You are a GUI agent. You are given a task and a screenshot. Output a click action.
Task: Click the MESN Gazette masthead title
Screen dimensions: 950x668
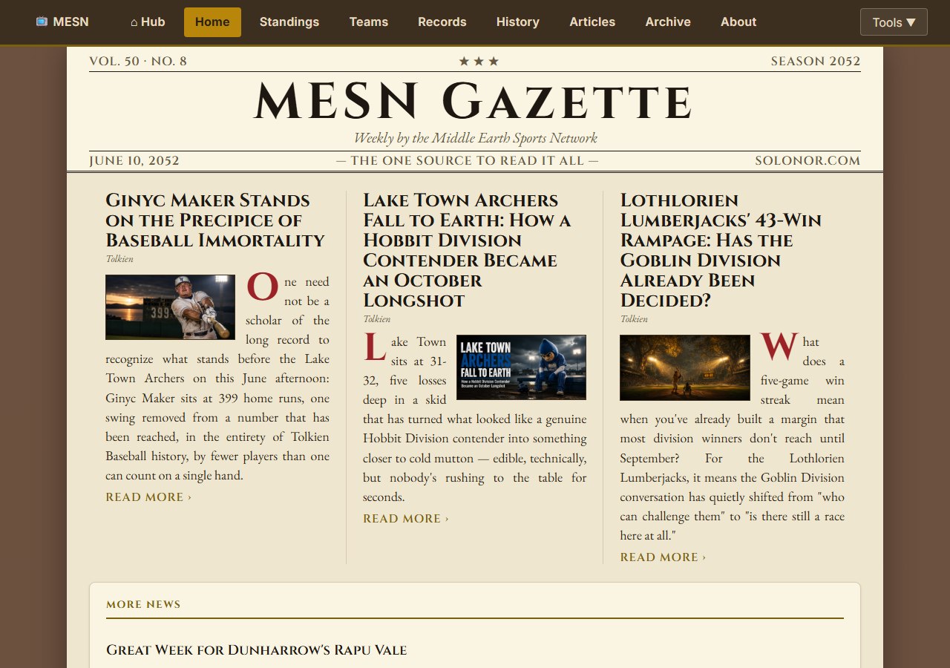[474, 102]
